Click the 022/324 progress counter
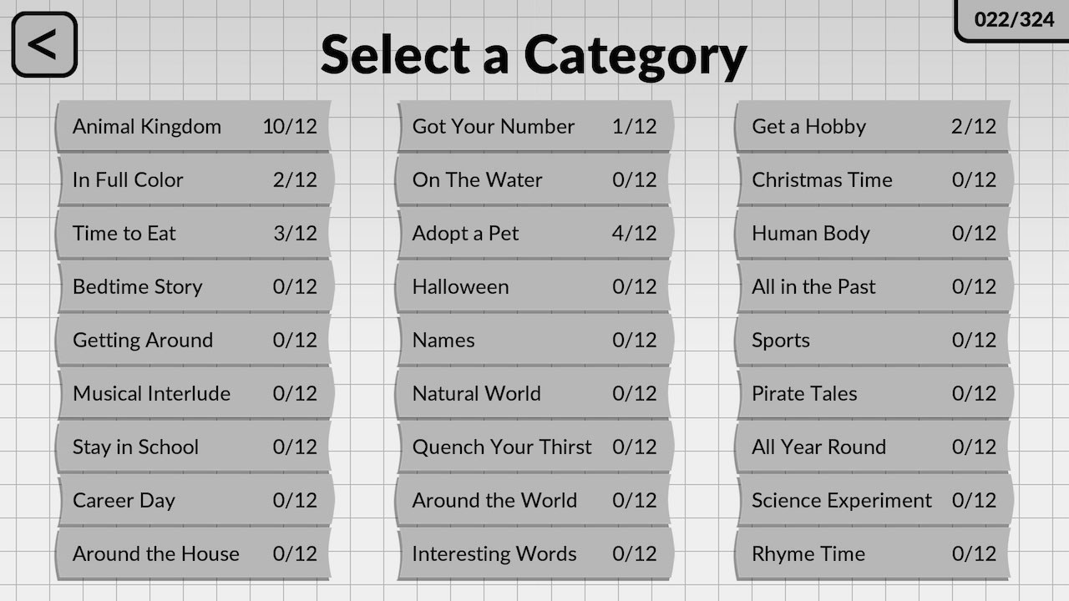 1014,19
